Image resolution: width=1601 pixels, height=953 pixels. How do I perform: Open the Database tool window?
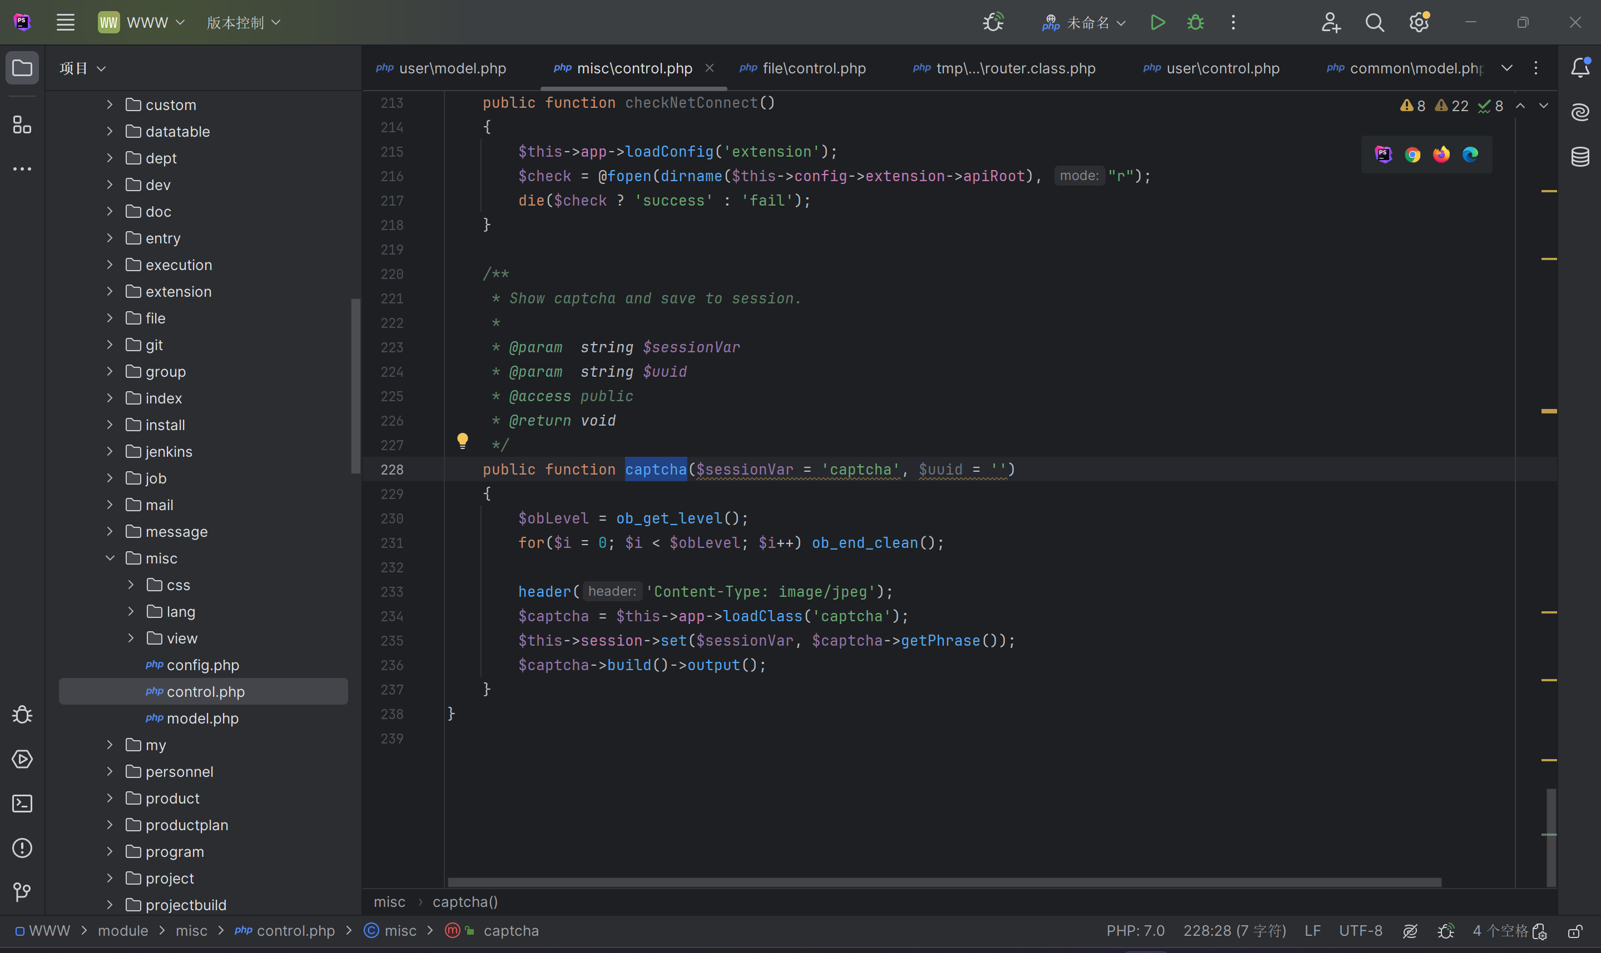coord(1580,156)
